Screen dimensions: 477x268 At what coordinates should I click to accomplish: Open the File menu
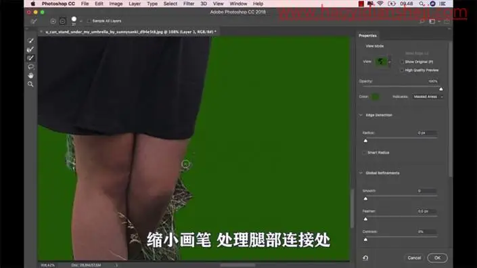click(x=85, y=3)
